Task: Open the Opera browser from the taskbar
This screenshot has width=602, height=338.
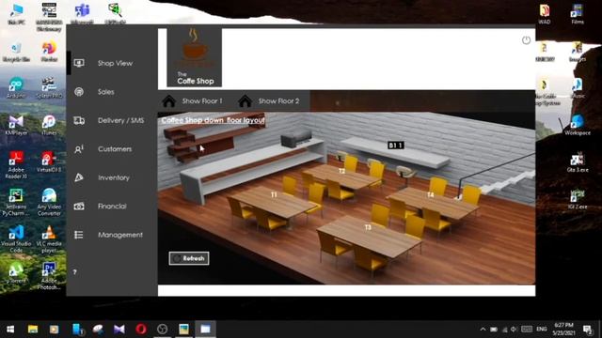Action: (141, 330)
